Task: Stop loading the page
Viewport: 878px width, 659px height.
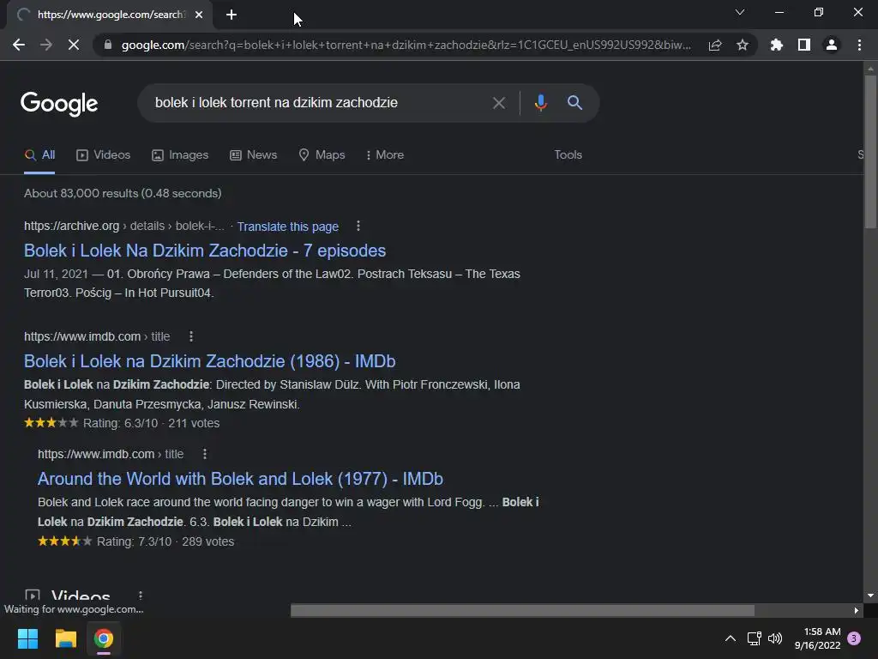Action: tap(74, 45)
